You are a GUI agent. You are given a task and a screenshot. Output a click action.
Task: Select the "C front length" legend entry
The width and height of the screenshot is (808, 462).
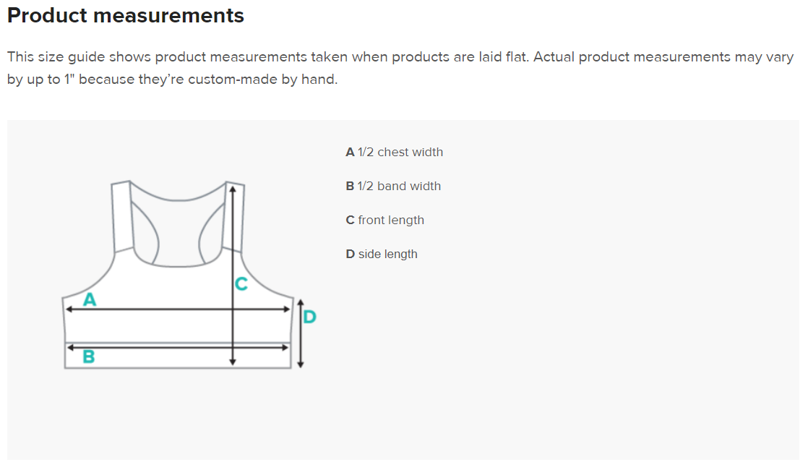(x=385, y=220)
